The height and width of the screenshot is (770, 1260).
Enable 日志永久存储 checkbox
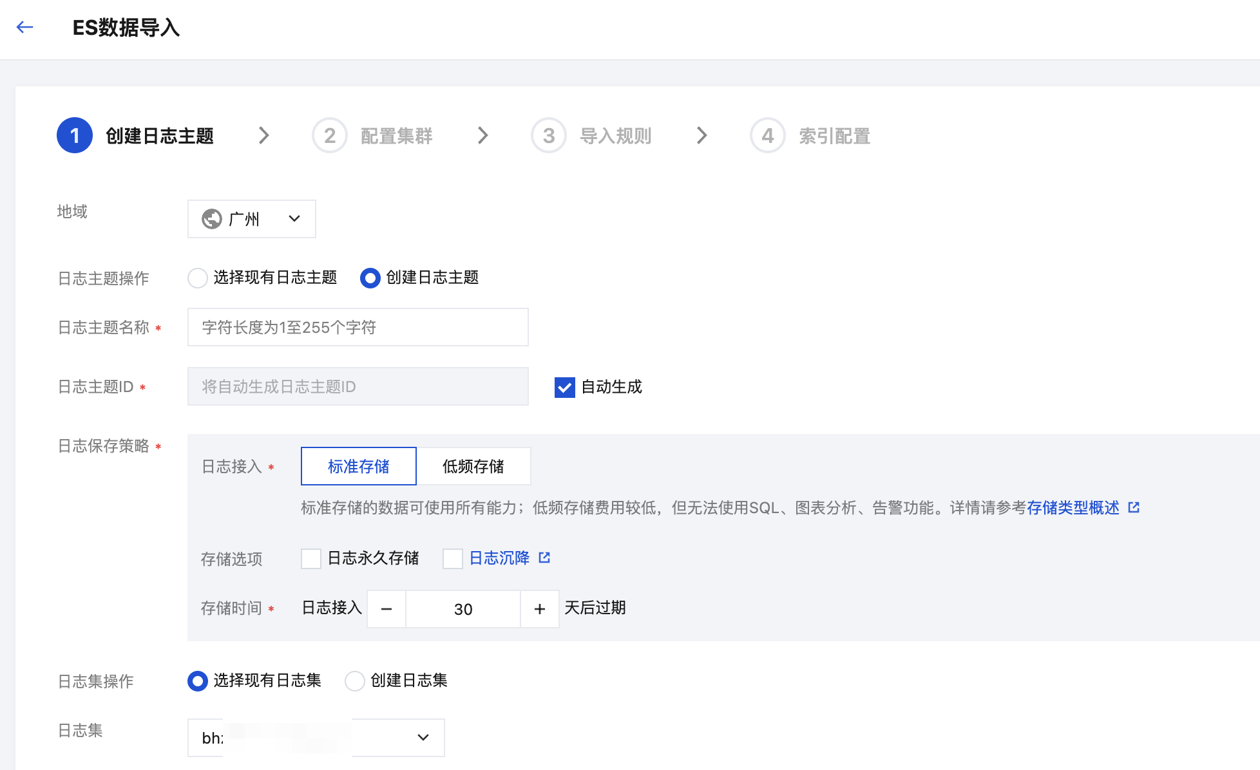(x=311, y=558)
